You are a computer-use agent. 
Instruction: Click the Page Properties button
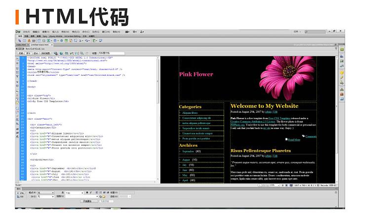89,201
